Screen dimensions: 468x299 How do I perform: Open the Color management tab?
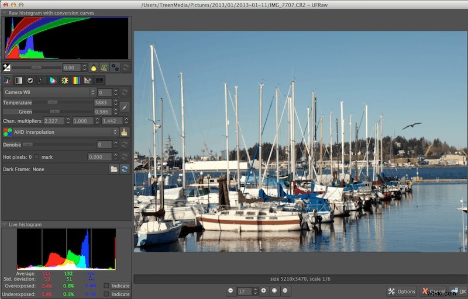coord(53,80)
